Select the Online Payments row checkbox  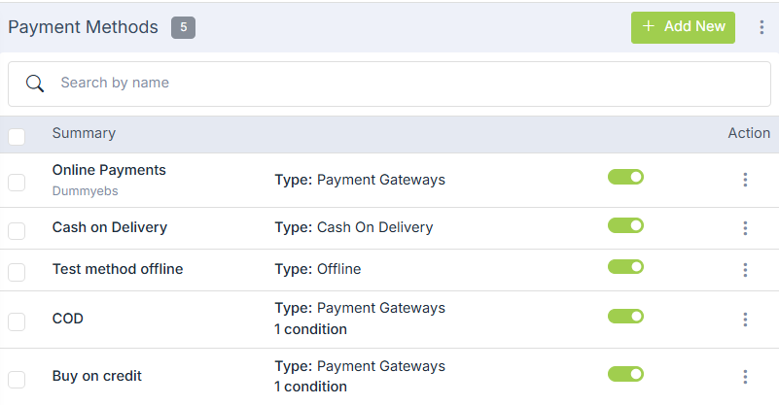pyautogui.click(x=17, y=183)
